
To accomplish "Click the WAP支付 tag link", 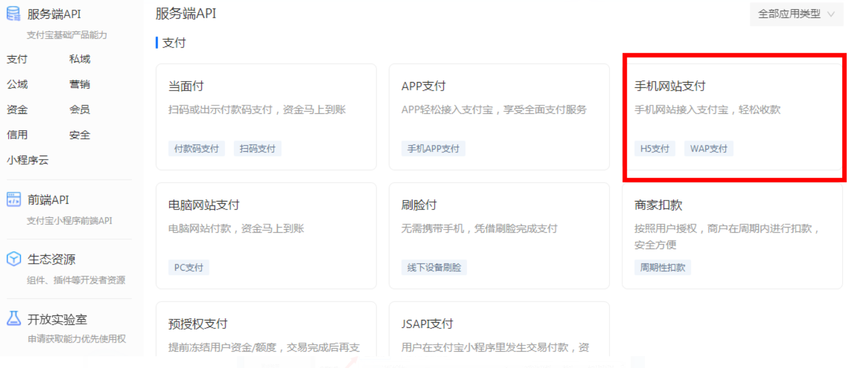I will pyautogui.click(x=708, y=148).
